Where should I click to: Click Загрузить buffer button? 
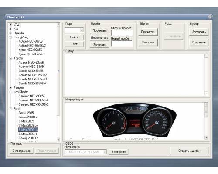[x=199, y=32]
